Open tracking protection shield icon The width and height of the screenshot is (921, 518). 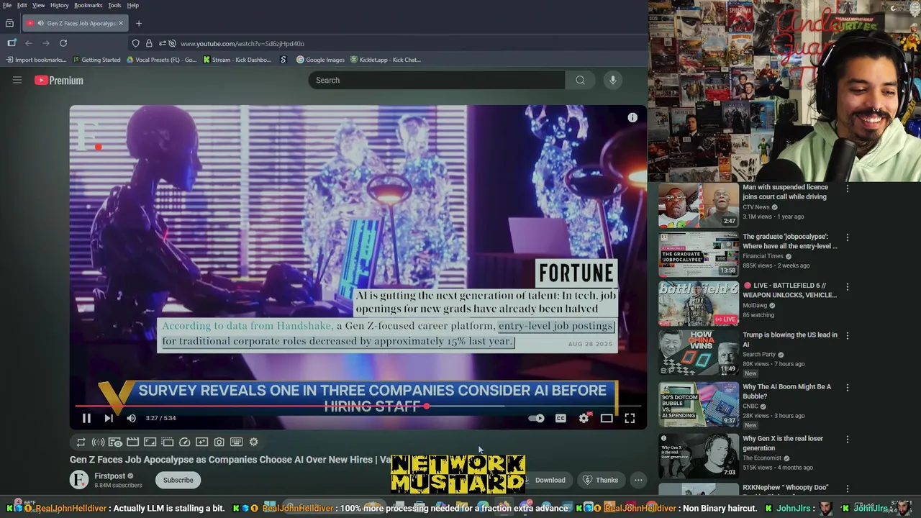point(135,43)
